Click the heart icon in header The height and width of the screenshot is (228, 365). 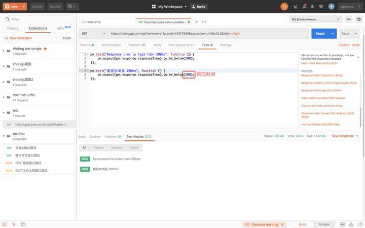321,7
